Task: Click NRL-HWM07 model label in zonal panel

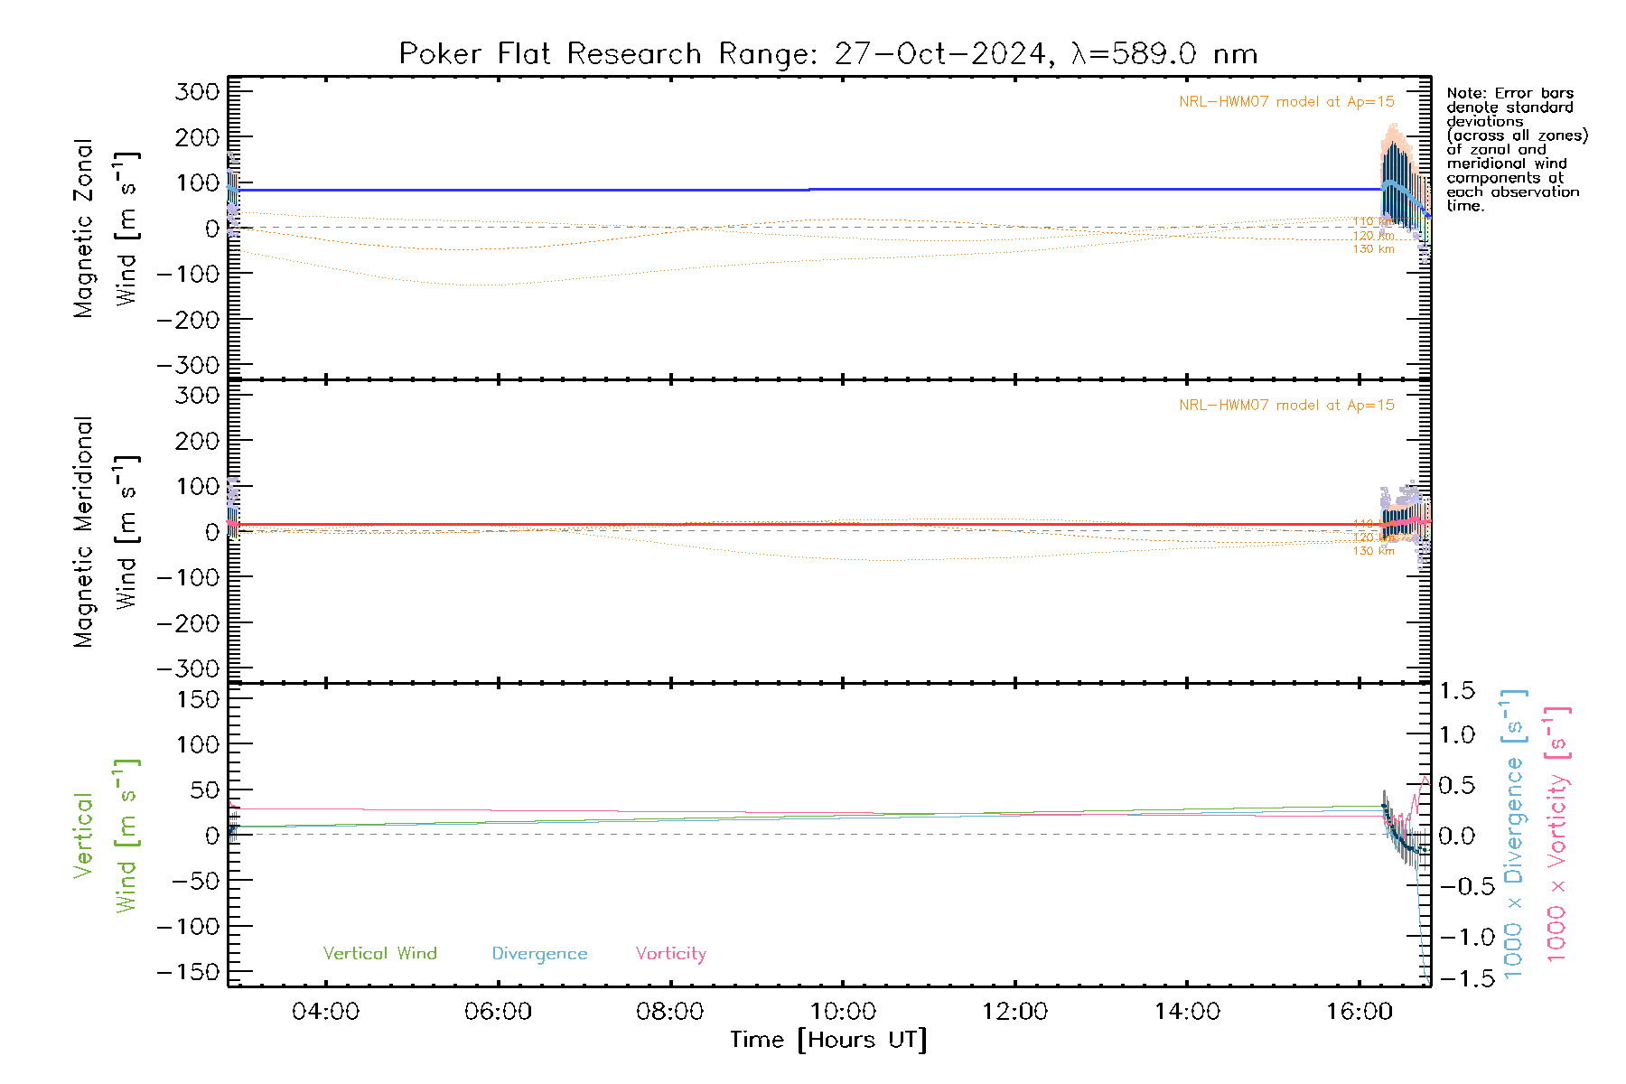Action: (x=1286, y=102)
